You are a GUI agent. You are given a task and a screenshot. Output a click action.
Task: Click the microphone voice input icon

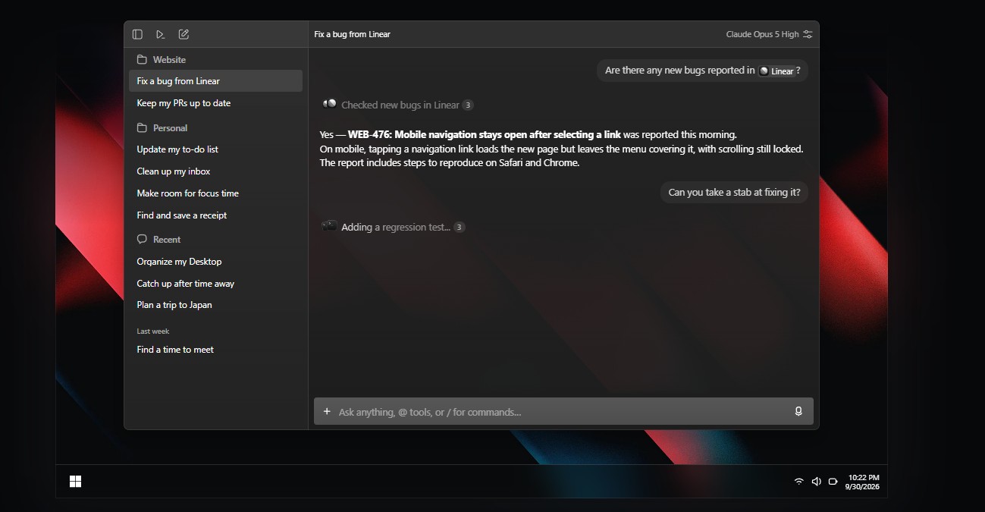[798, 411]
